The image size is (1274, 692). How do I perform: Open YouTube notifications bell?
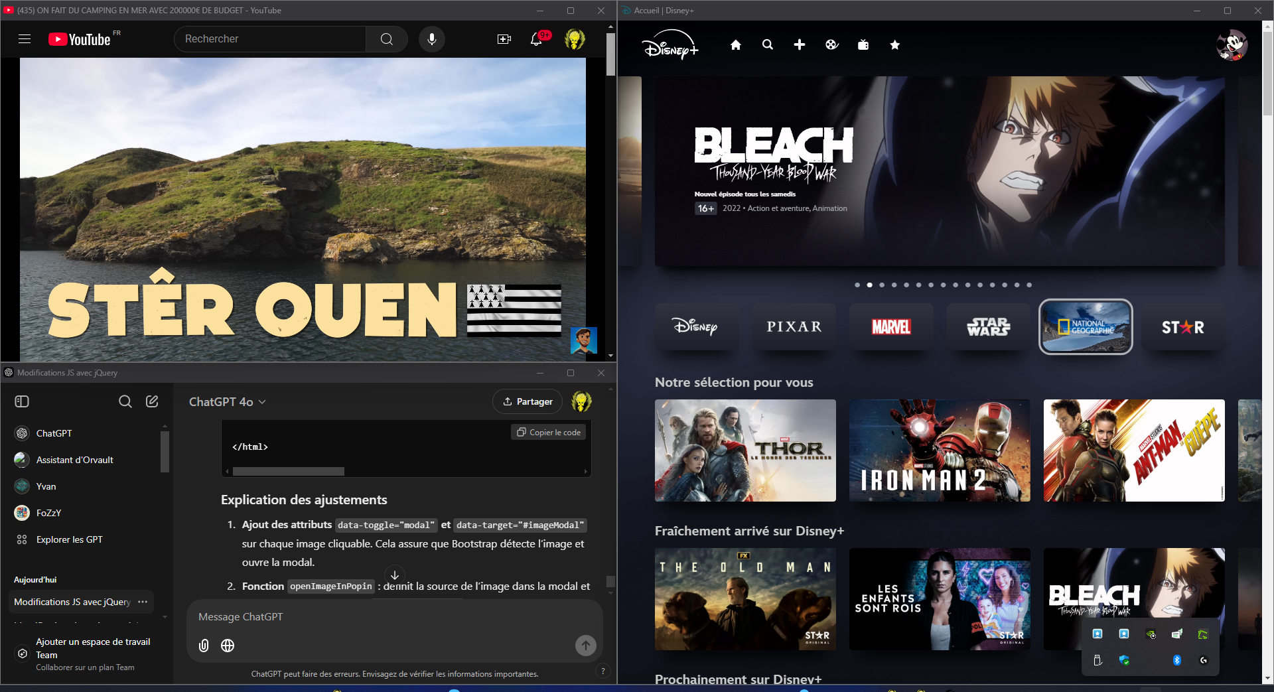[537, 39]
